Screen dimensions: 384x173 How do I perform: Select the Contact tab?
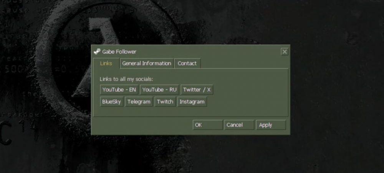point(187,64)
